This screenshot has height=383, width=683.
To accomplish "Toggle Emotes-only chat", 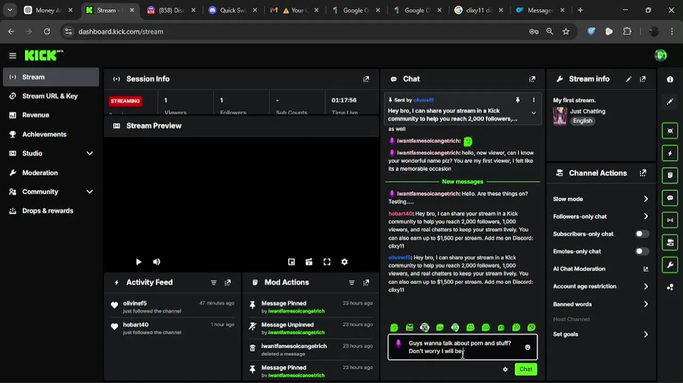I will click(x=642, y=252).
